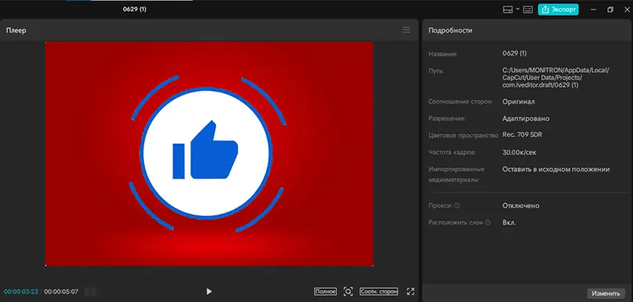Click the Rec. 709 SDR value
The height and width of the screenshot is (302, 633).
pos(522,135)
